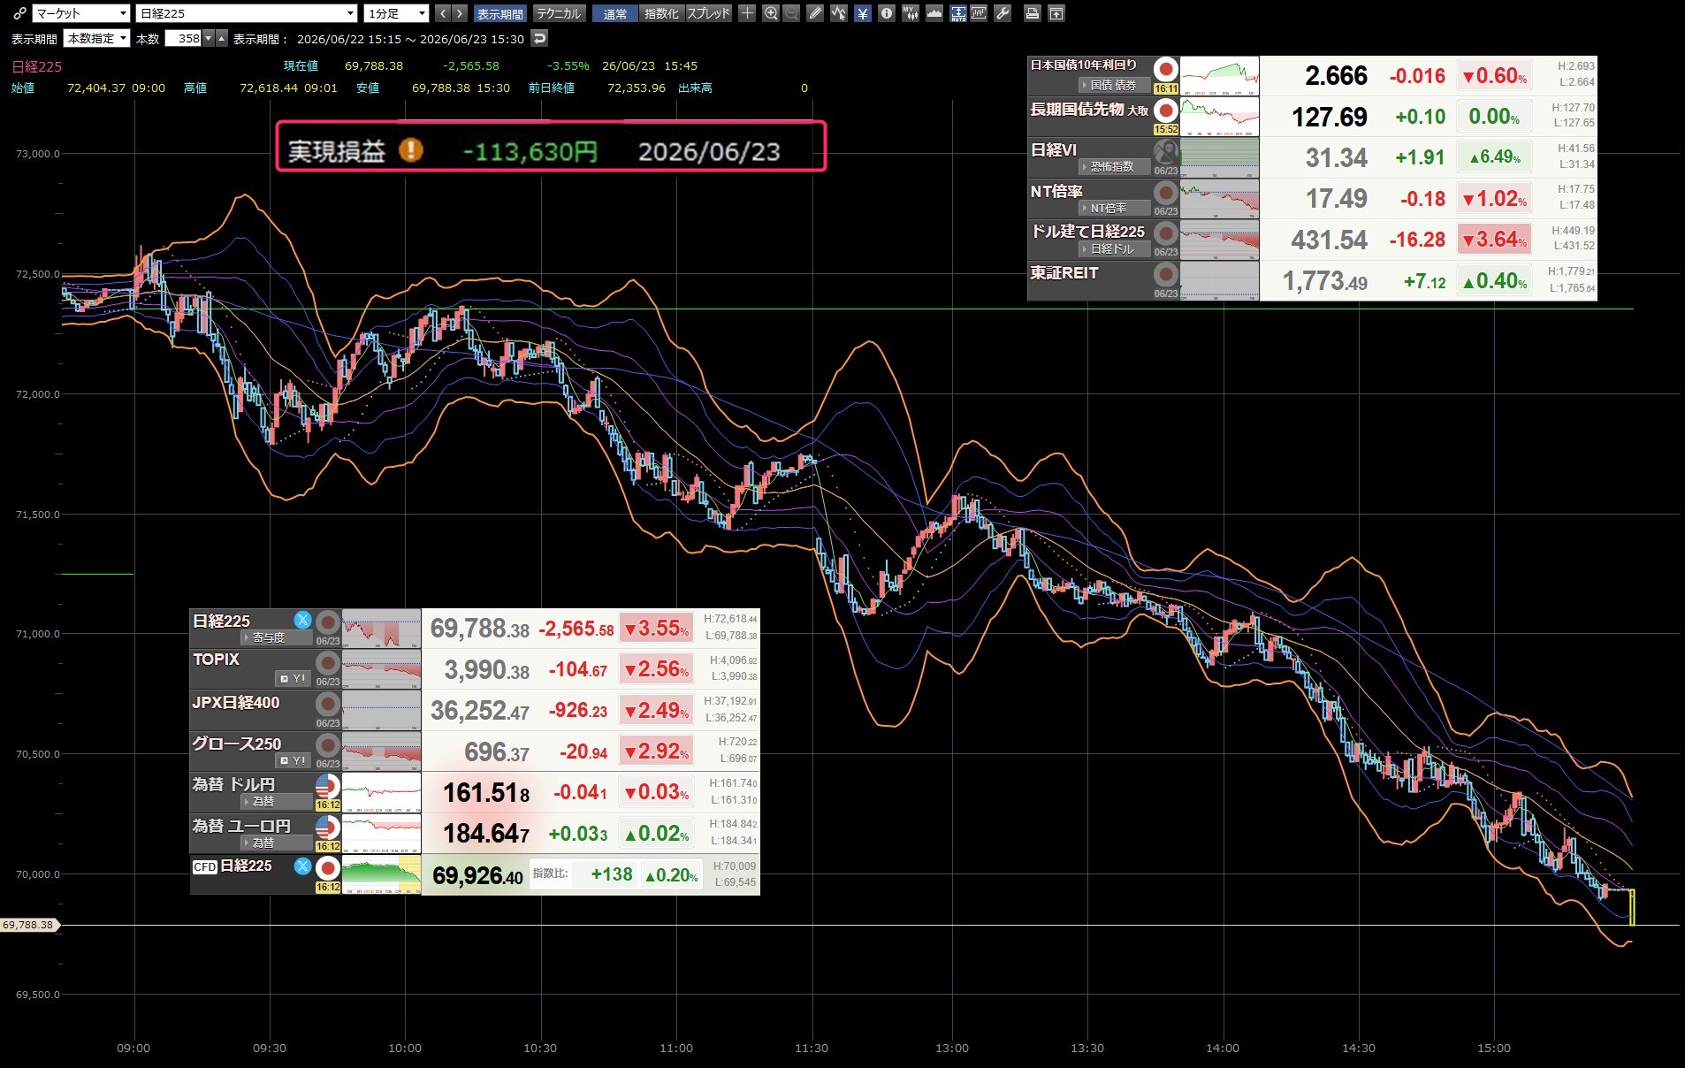Click the テクニカル tab button

pyautogui.click(x=559, y=13)
